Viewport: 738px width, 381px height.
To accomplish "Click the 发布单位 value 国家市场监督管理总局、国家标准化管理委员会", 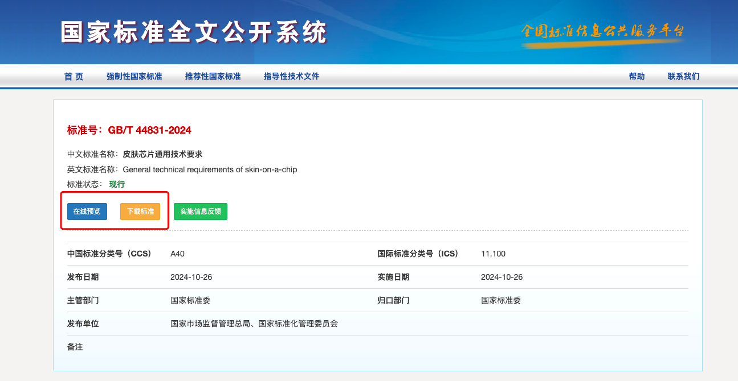I will click(254, 324).
